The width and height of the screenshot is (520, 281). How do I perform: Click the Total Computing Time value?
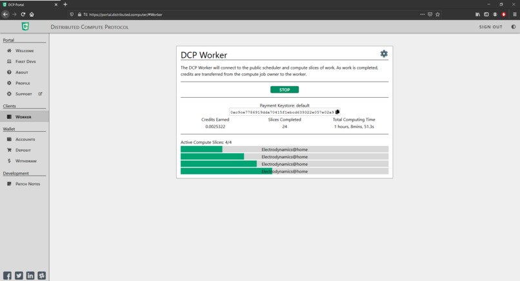coord(354,127)
